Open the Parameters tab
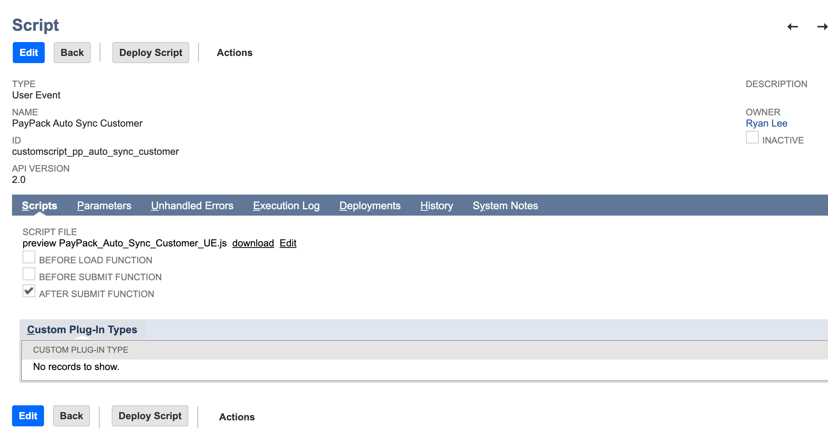828x444 pixels. click(x=104, y=205)
